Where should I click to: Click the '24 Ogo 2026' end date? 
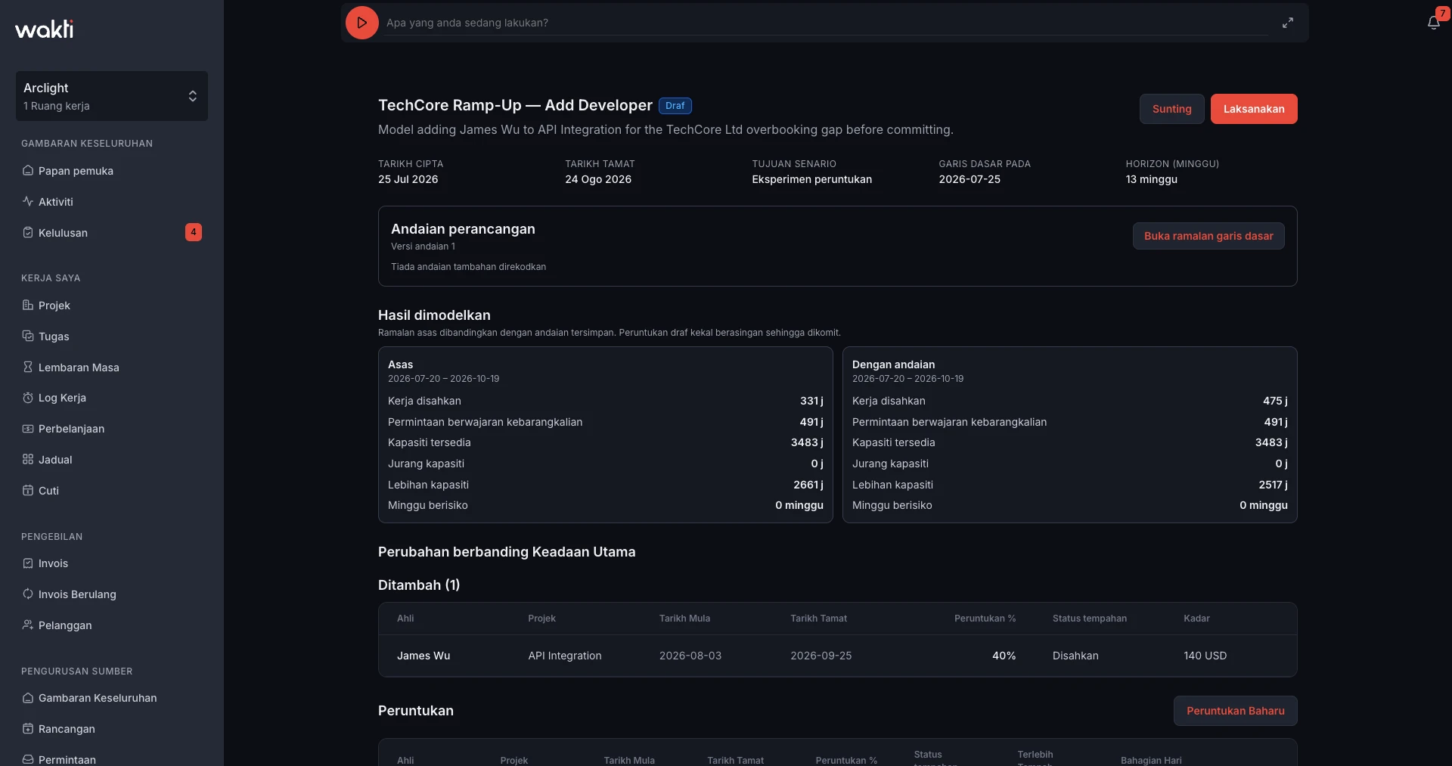pos(598,179)
